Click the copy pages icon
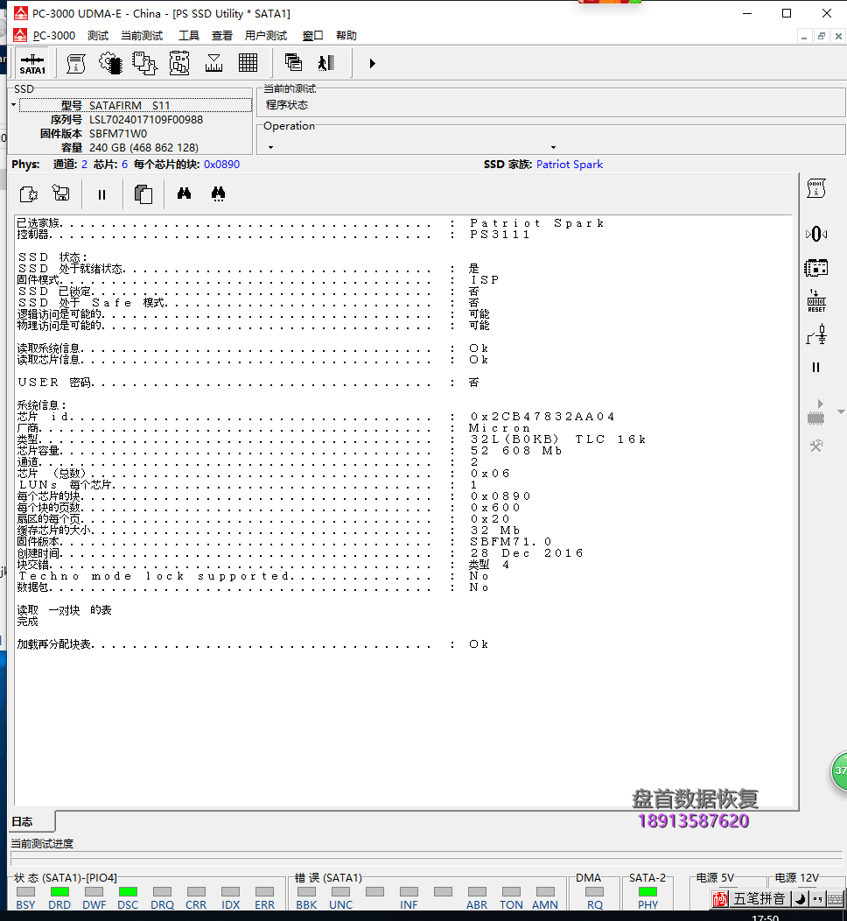Screen dimensions: 847x921 [143, 193]
